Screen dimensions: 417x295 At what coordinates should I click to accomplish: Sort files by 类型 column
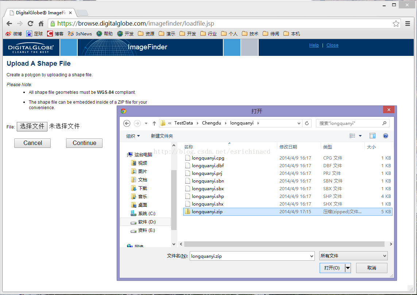[343, 147]
